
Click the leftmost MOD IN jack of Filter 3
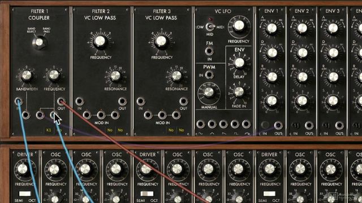pyautogui.click(x=148, y=114)
